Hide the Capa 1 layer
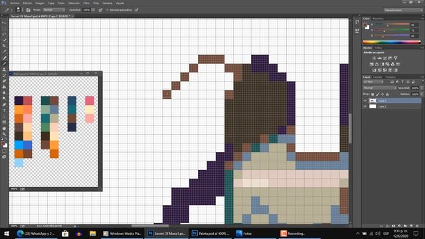 [365, 100]
